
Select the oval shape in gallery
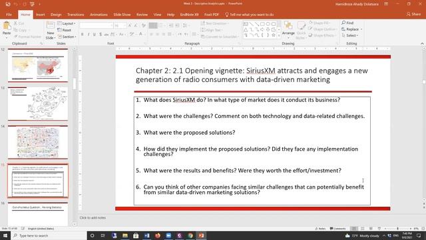point(268,24)
